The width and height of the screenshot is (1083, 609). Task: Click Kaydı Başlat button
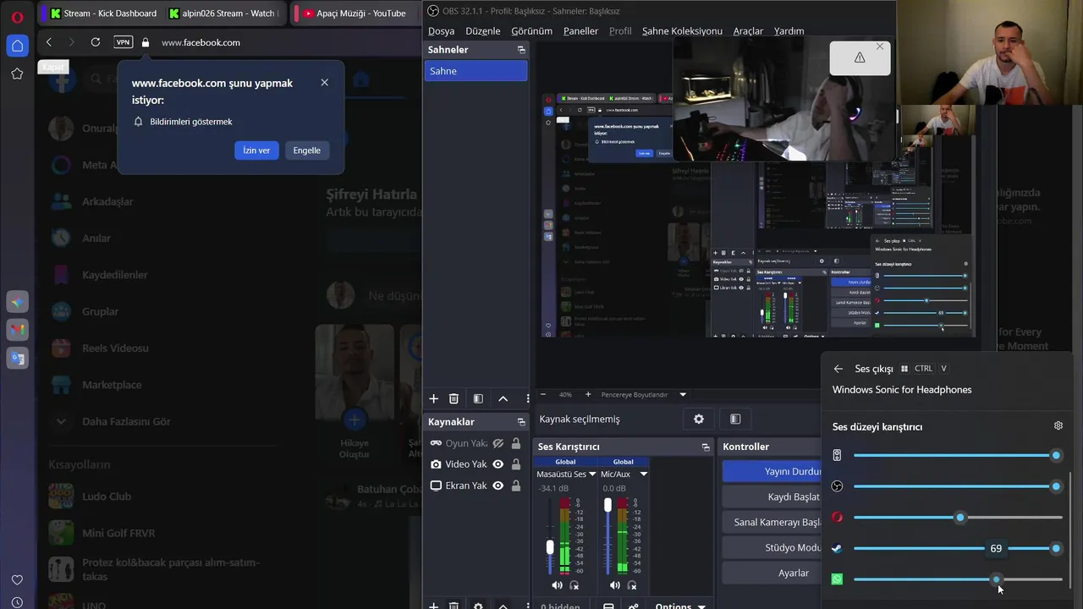click(x=772, y=497)
